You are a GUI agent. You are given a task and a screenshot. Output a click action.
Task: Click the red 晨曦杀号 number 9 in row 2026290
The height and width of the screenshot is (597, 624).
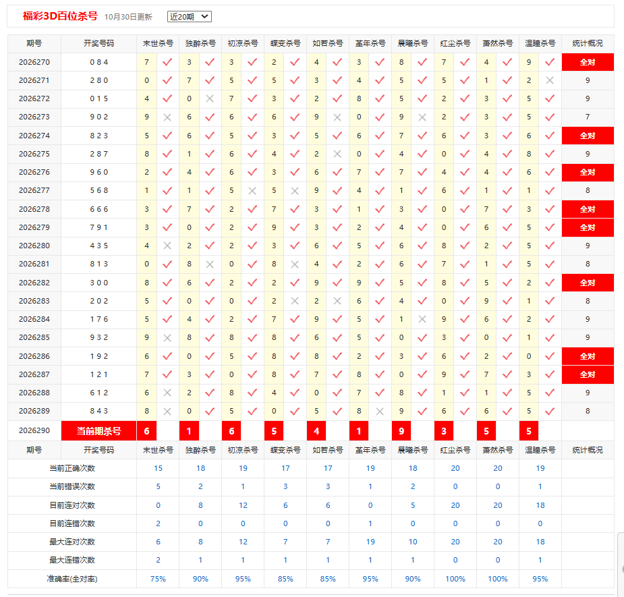coord(401,431)
